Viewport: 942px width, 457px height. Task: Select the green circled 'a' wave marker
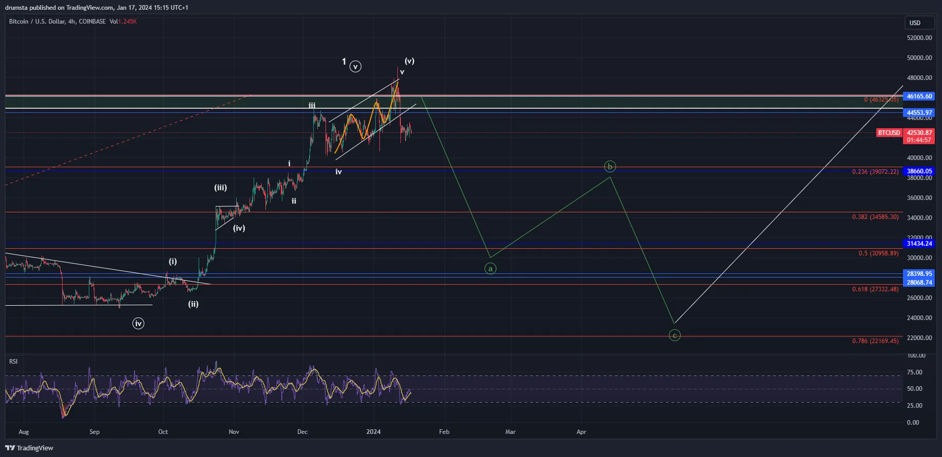pyautogui.click(x=490, y=269)
